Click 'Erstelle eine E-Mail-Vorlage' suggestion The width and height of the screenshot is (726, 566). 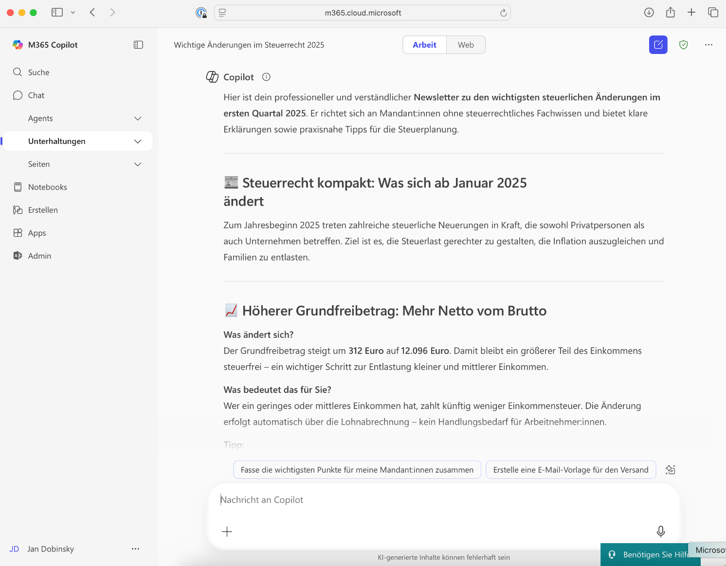[571, 470]
